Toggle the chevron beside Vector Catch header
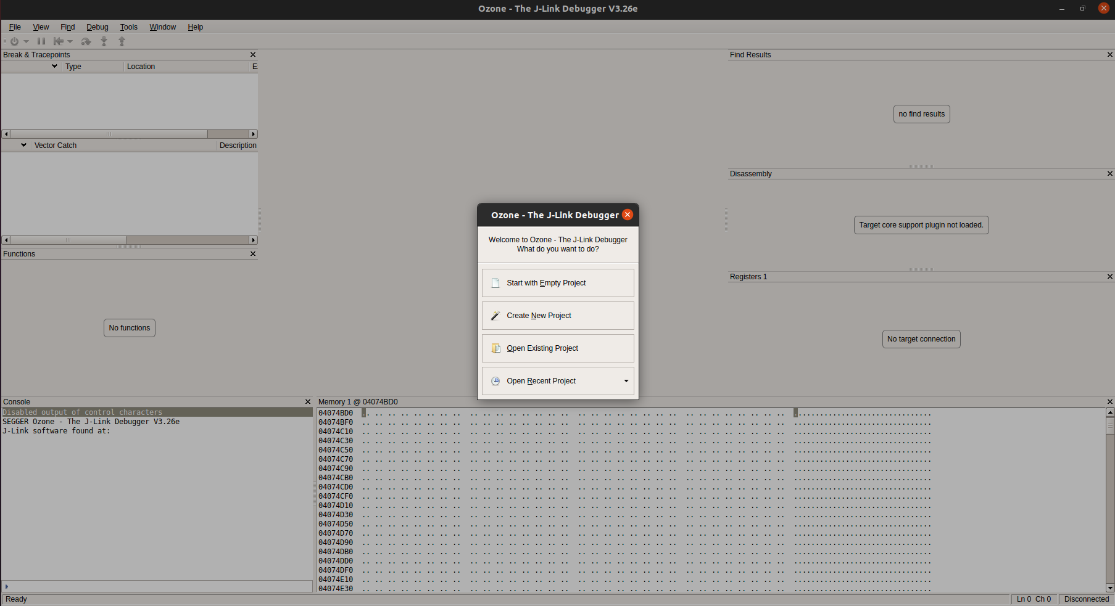The width and height of the screenshot is (1115, 606). pyautogui.click(x=23, y=145)
